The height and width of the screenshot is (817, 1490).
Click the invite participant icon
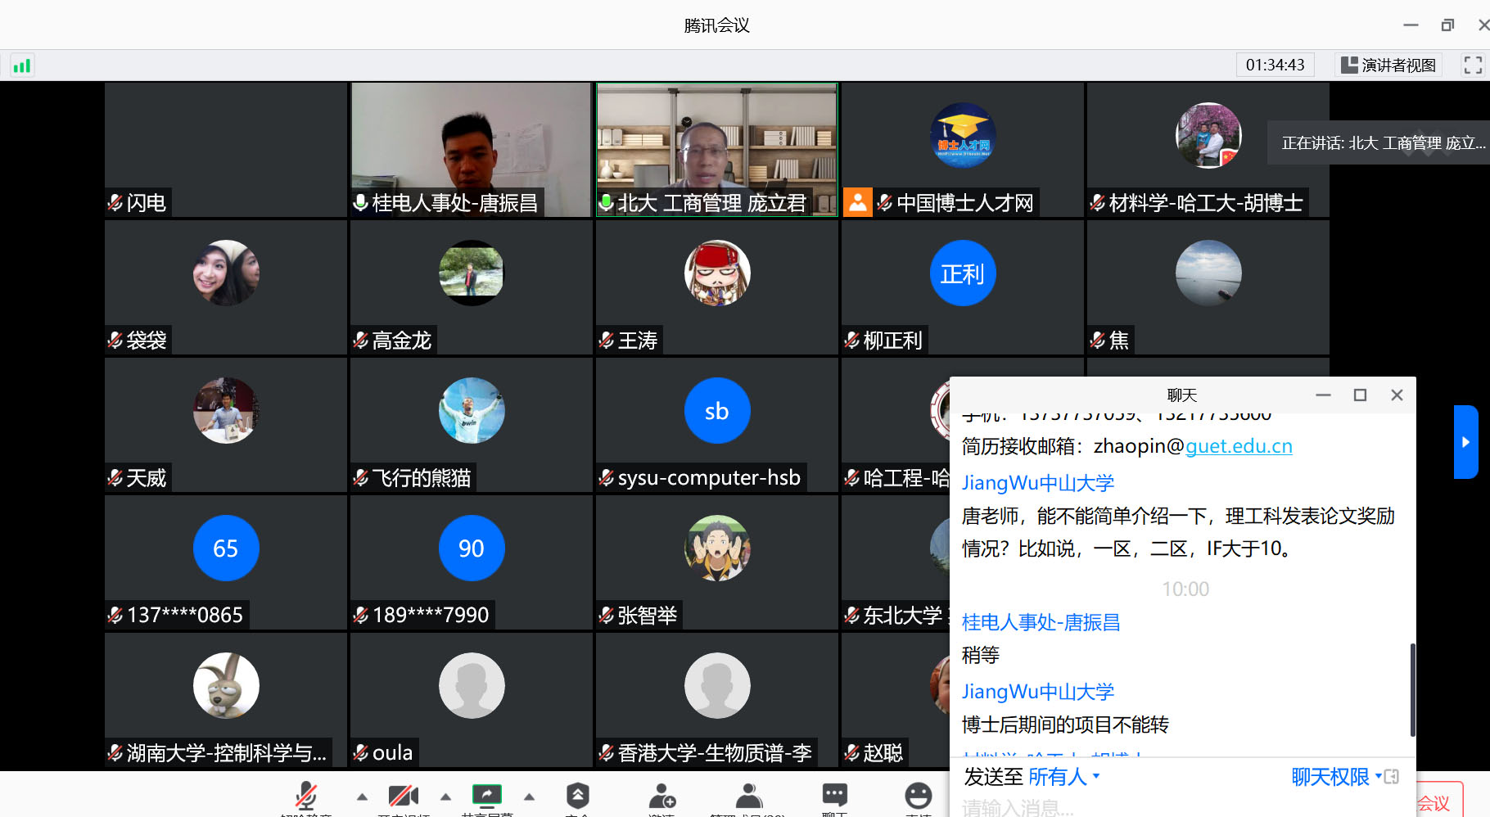pos(661,796)
